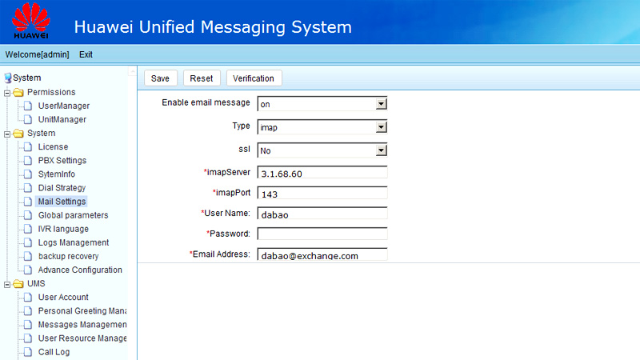Open the License page
The height and width of the screenshot is (360, 640).
pyautogui.click(x=53, y=146)
